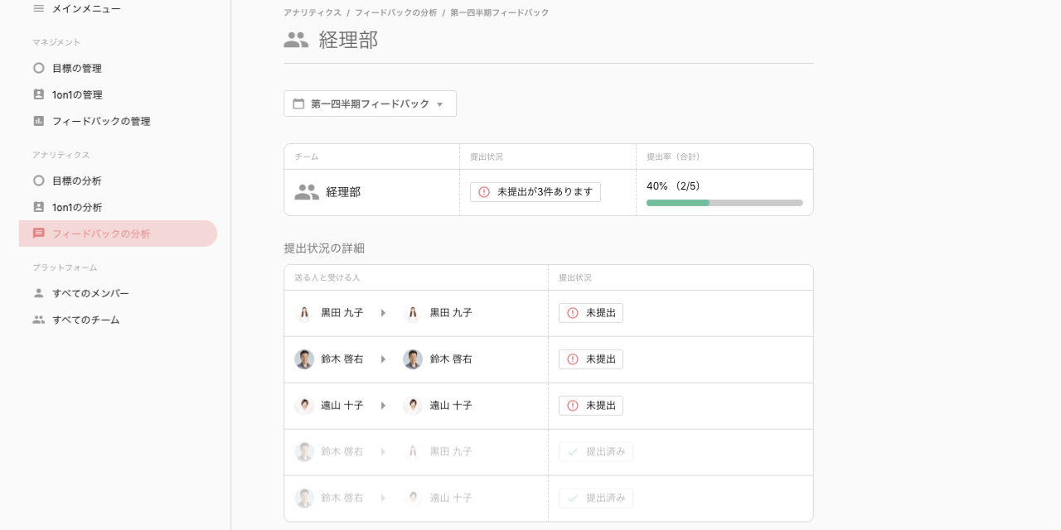The width and height of the screenshot is (1061, 530).
Task: Click the dropdown arrow on the period selector
Action: click(440, 104)
